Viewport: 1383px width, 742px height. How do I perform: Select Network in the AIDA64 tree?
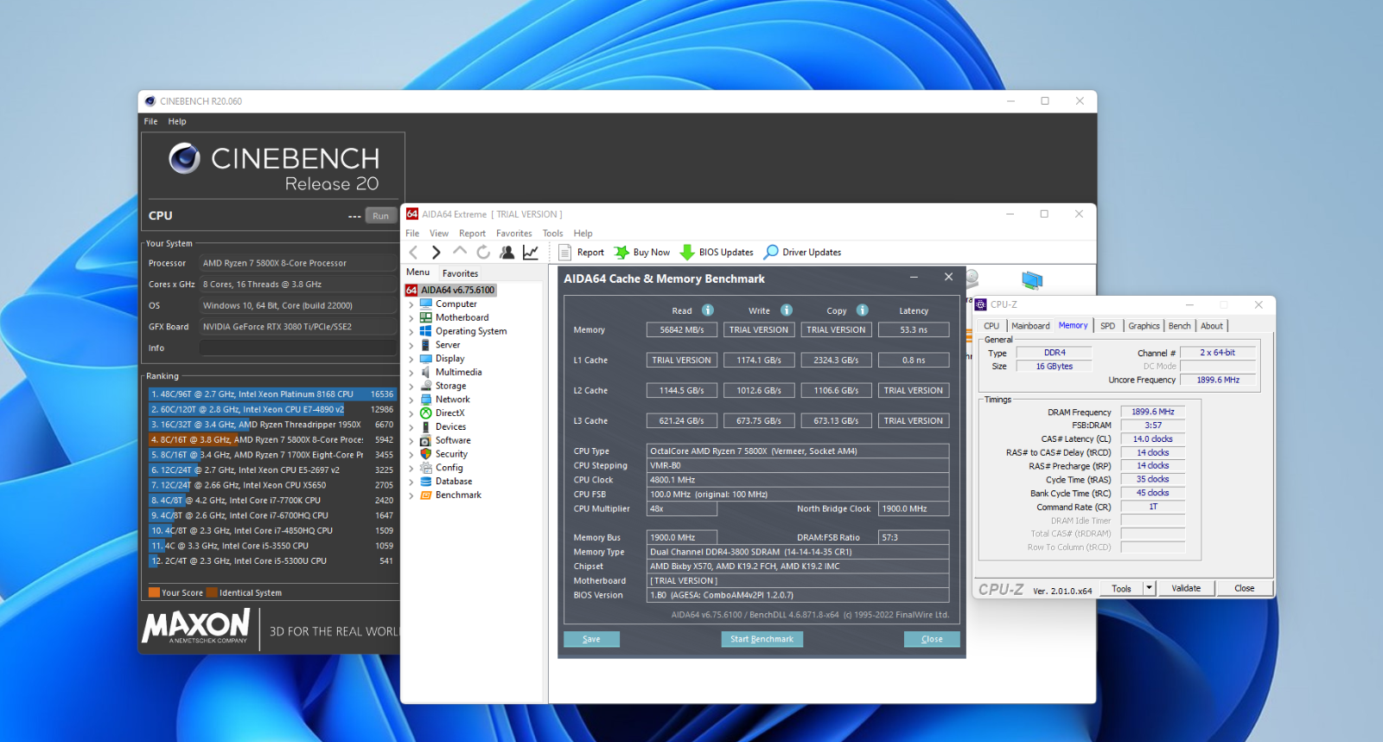(x=452, y=400)
